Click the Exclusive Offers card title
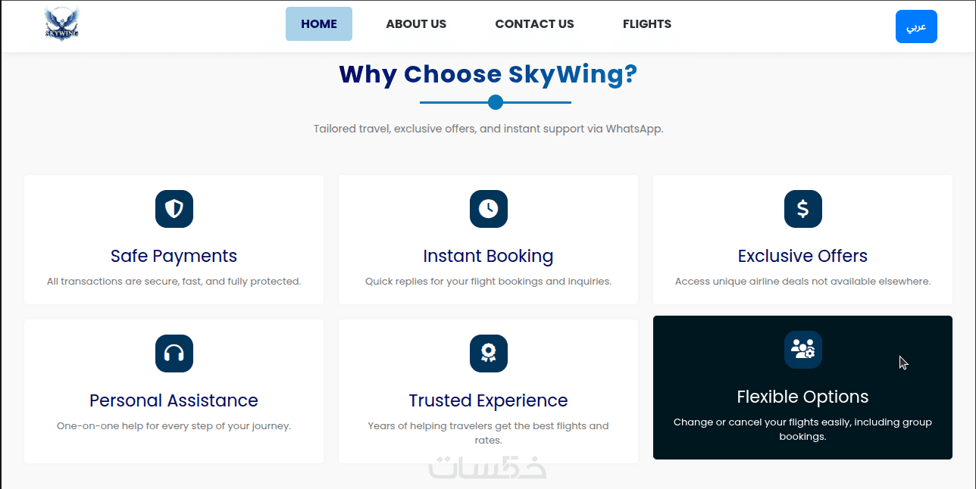Image resolution: width=976 pixels, height=489 pixels. tap(802, 256)
